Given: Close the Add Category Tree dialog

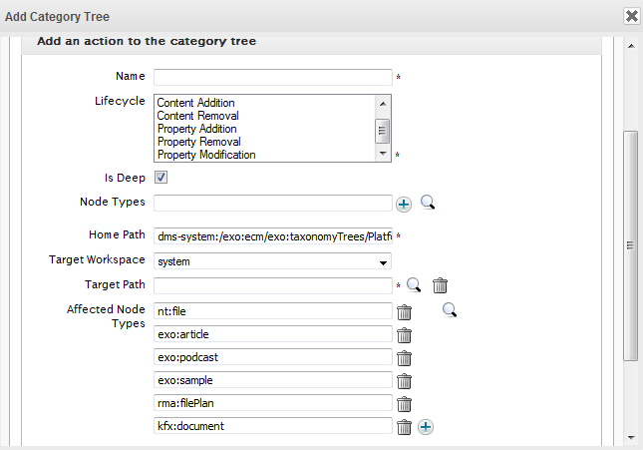Looking at the screenshot, I should coord(631,16).
